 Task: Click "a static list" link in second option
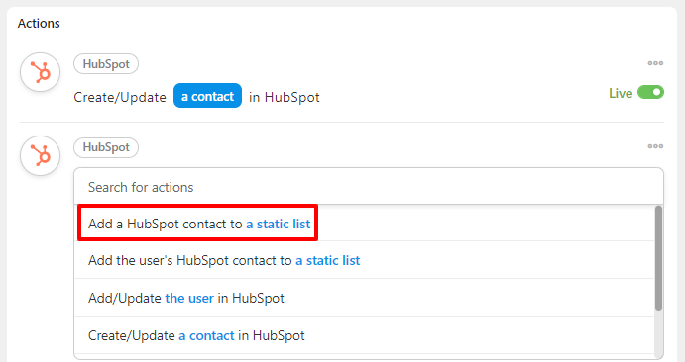pyautogui.click(x=328, y=260)
